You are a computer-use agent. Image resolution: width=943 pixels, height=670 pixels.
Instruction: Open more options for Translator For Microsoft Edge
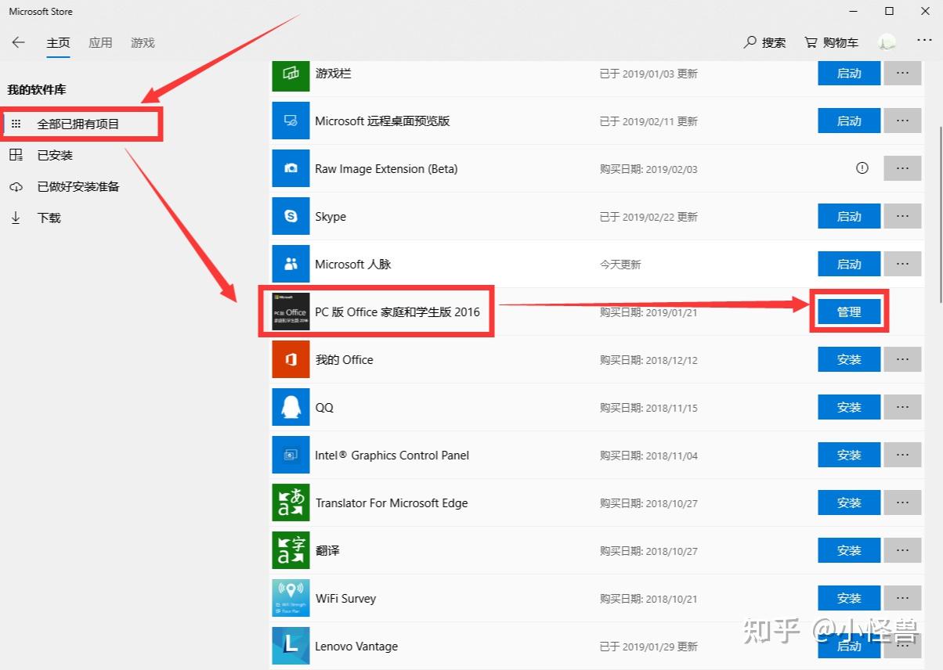pos(902,503)
